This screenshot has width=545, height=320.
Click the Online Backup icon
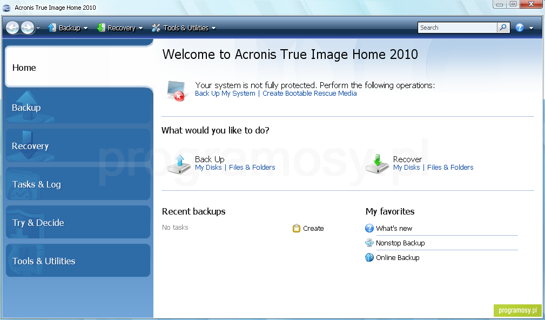[x=369, y=257]
